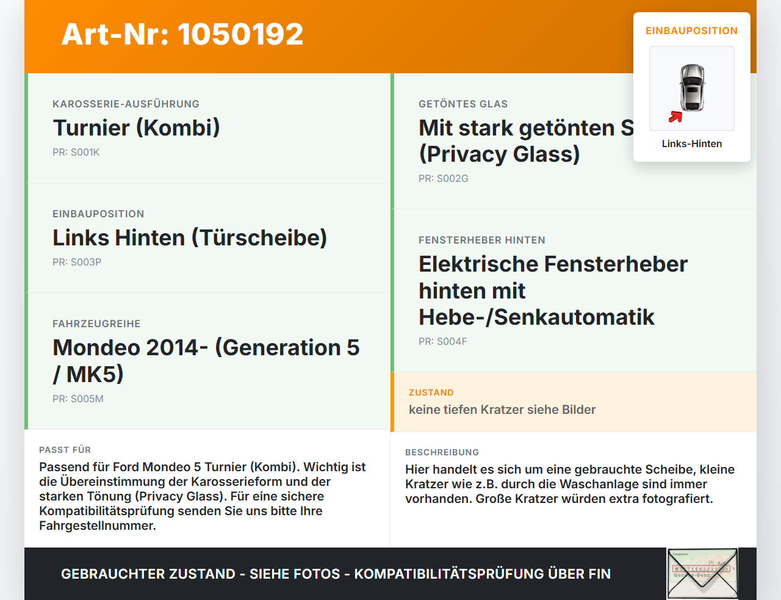Image resolution: width=781 pixels, height=600 pixels.
Task: Click the Links-Hinten caption under car image
Action: coord(692,143)
